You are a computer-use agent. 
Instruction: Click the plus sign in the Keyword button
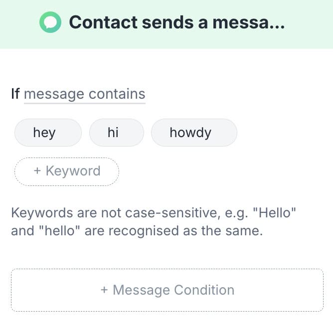(37, 171)
